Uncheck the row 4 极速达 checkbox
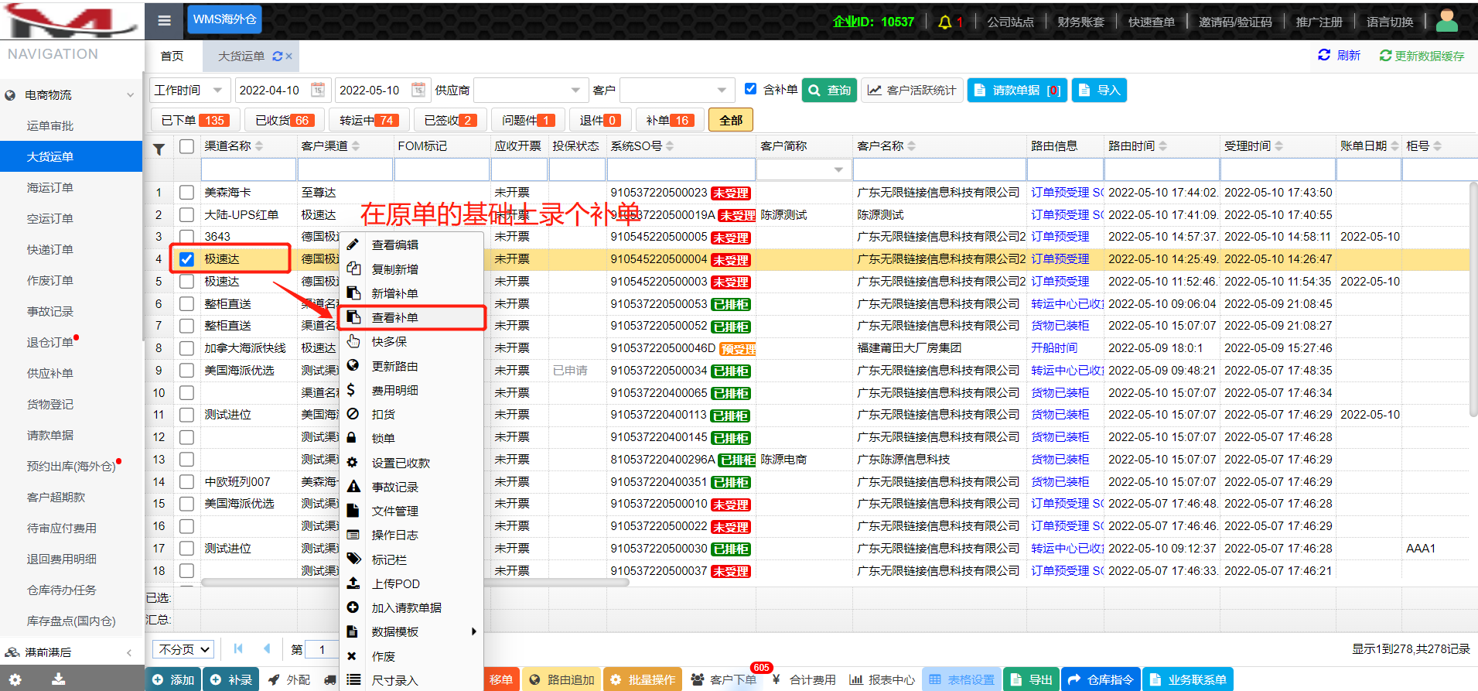Viewport: 1478px width, 691px height. click(x=186, y=259)
